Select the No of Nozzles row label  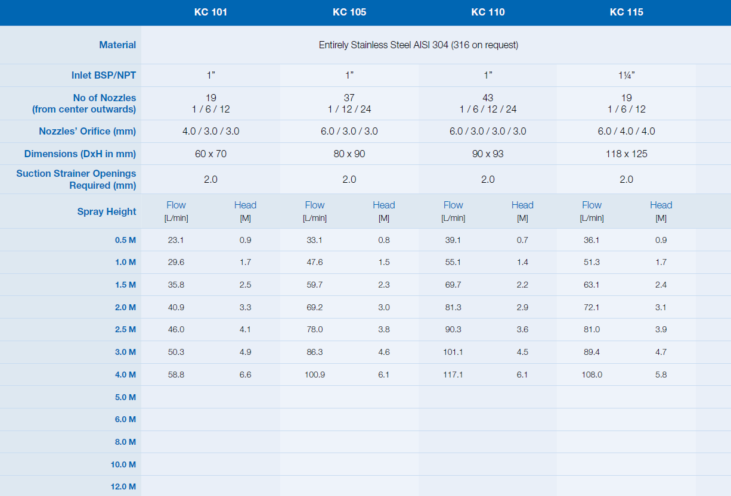pos(104,98)
